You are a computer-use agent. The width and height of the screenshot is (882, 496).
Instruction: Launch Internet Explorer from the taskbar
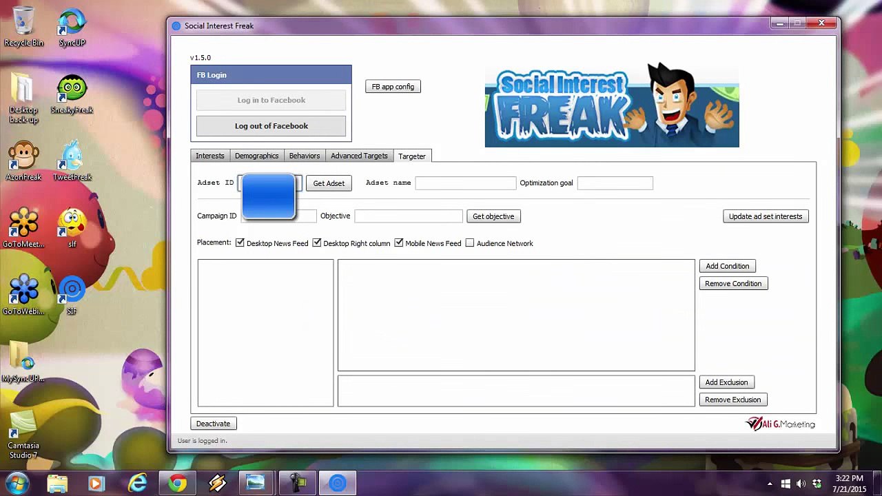(138, 484)
